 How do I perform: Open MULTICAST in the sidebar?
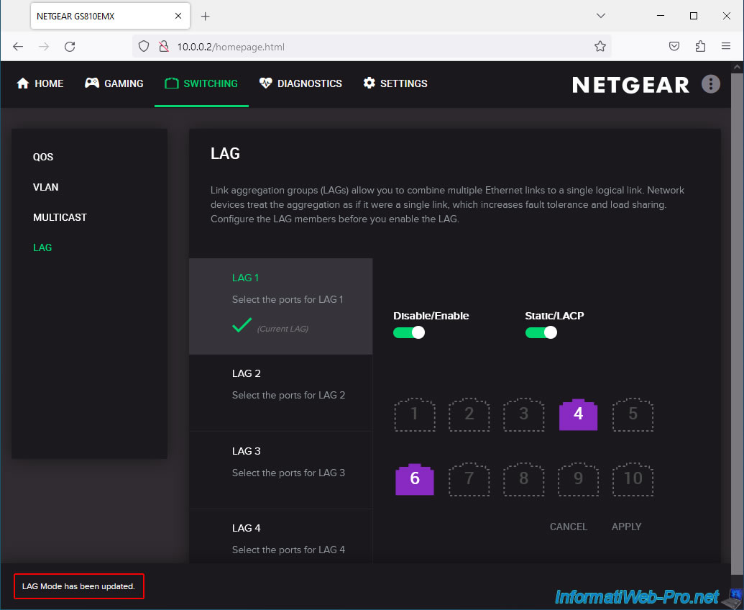[60, 217]
